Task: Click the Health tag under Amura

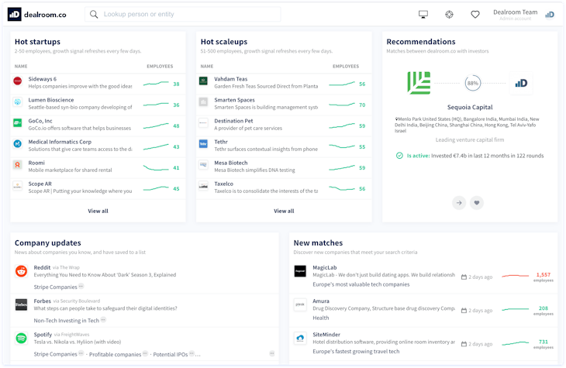Action: pos(320,318)
